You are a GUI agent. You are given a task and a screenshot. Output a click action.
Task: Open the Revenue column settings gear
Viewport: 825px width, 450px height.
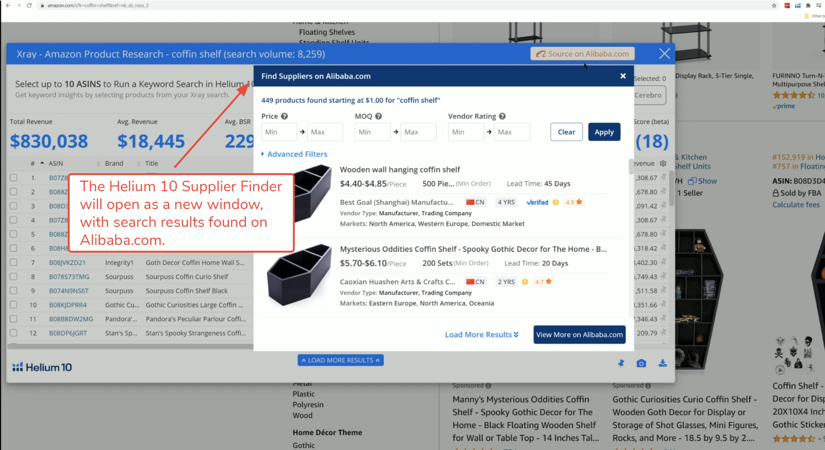663,164
